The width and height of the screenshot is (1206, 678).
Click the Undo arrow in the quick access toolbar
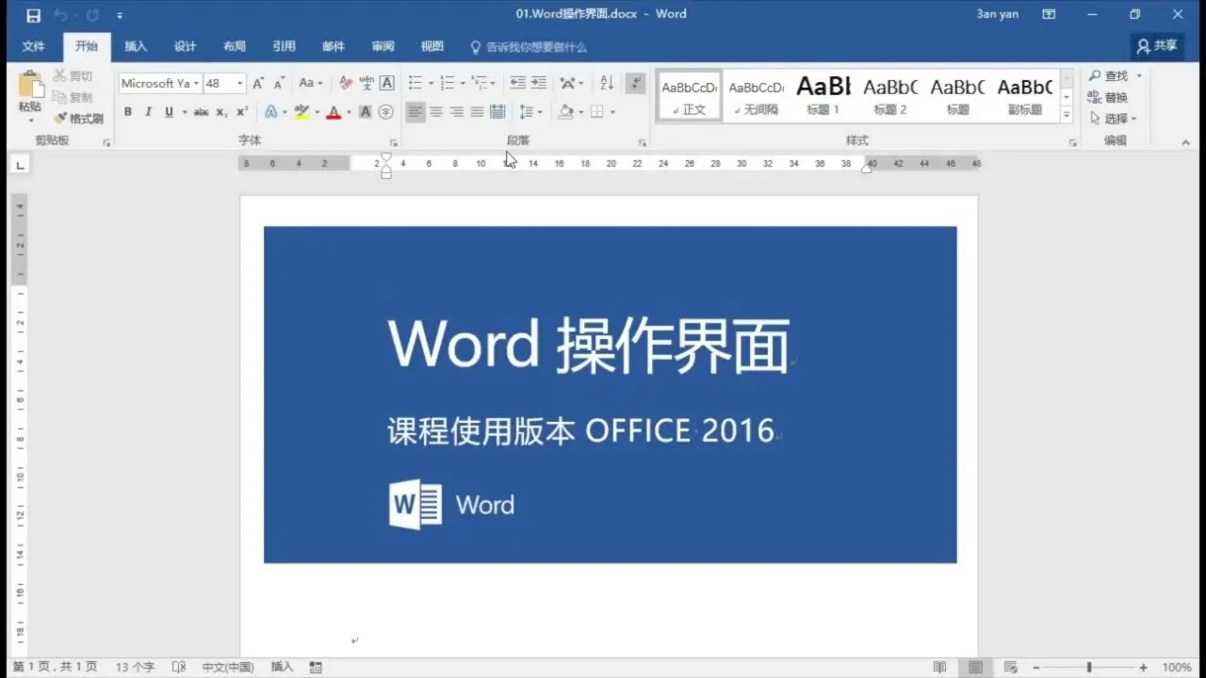coord(60,15)
